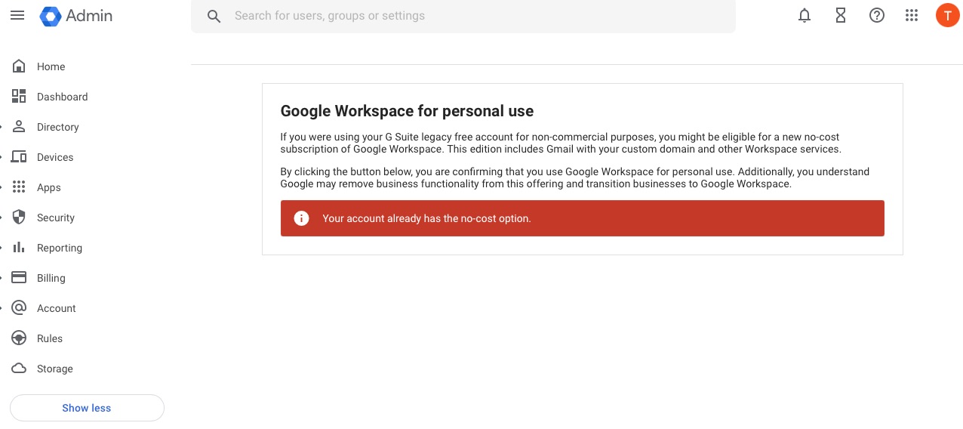Click the info icon in red banner
Viewport: 963px width, 429px height.
click(302, 218)
